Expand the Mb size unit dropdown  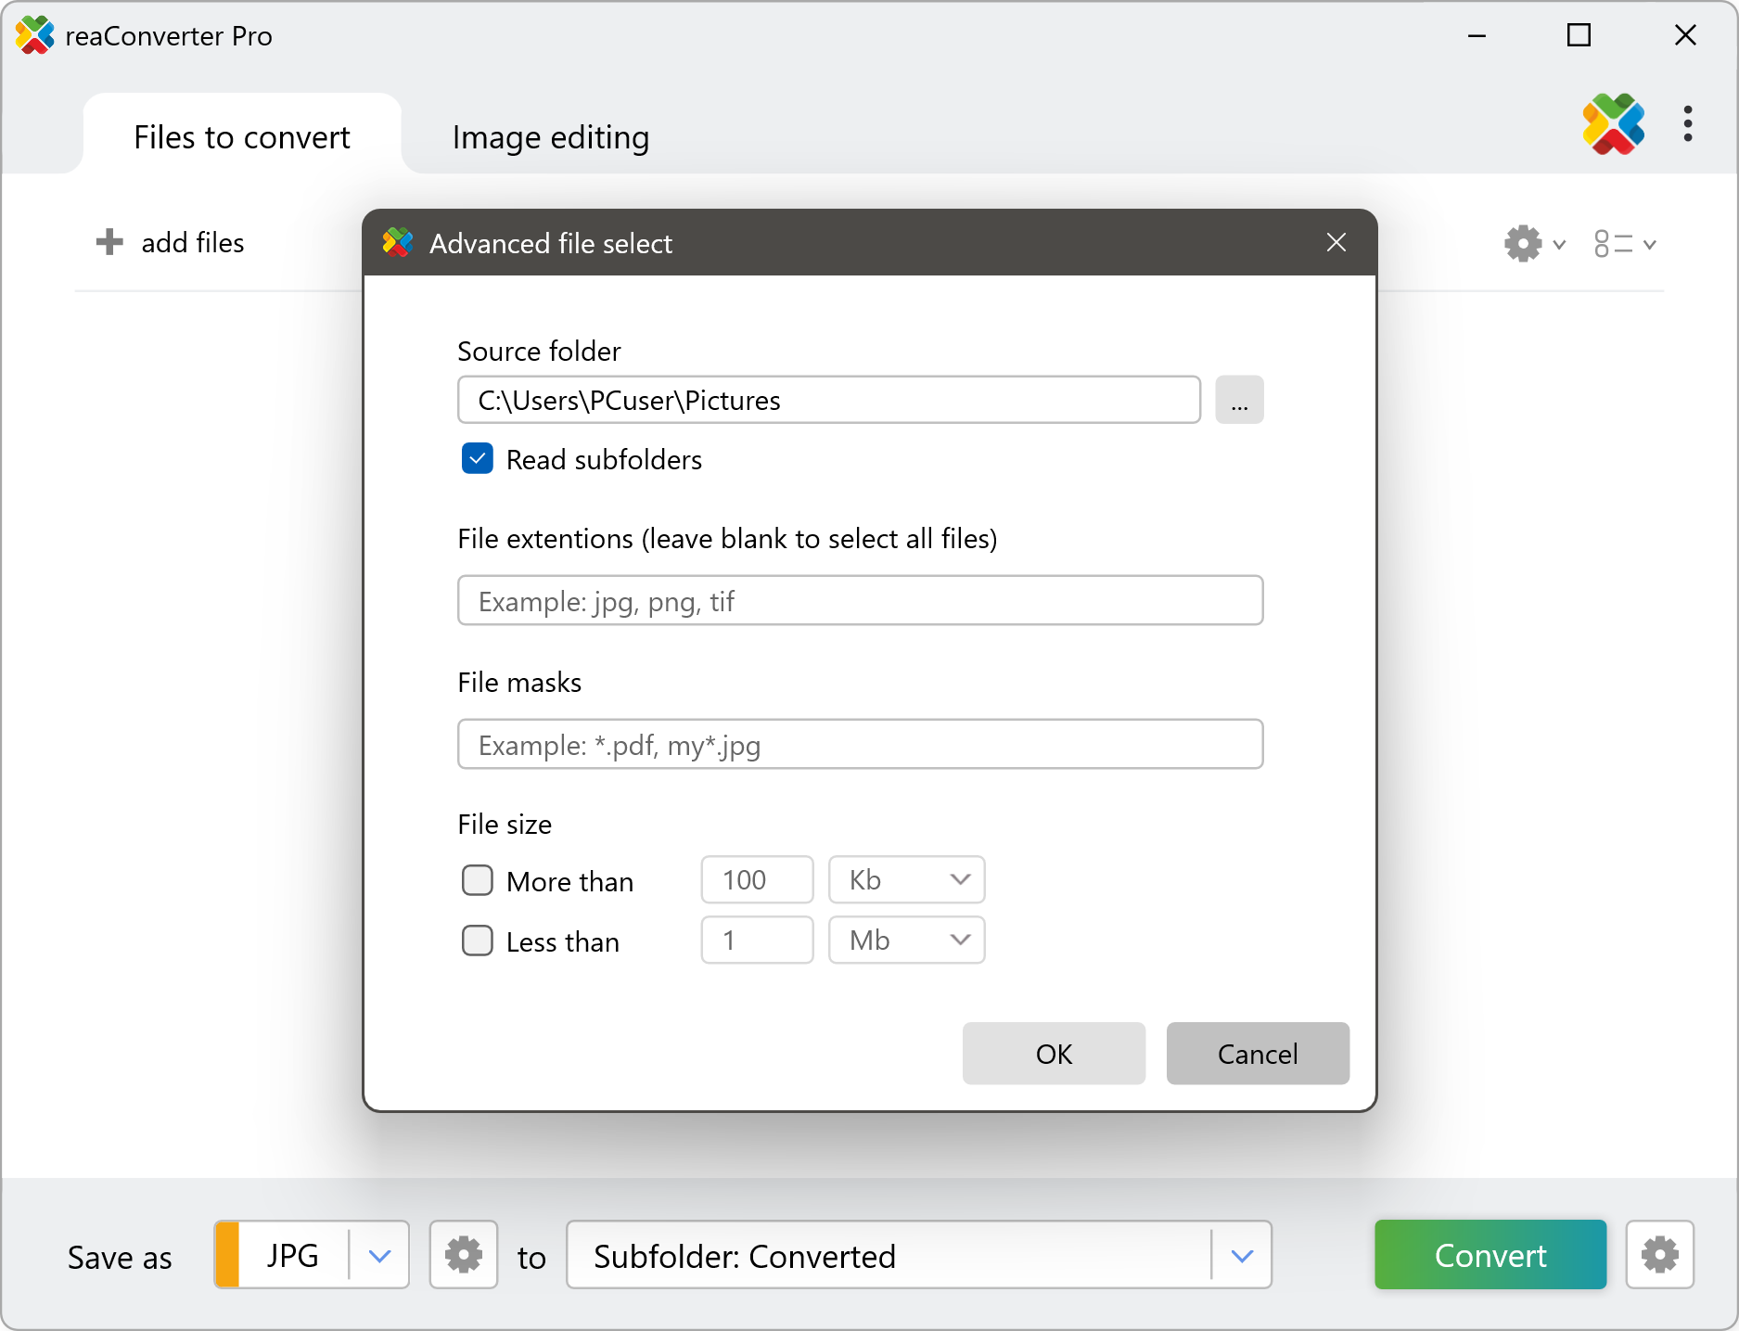tap(906, 941)
